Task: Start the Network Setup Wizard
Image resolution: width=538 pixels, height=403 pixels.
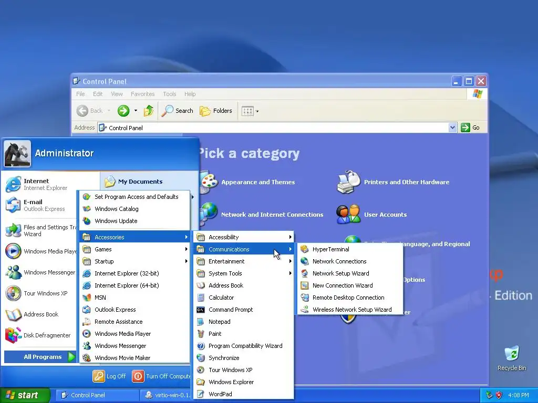Action: (350, 273)
